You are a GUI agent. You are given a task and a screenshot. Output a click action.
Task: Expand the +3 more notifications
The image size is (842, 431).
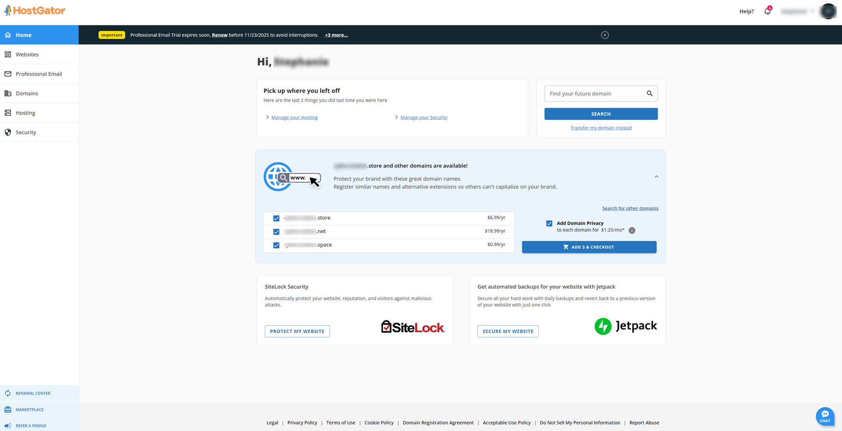336,35
